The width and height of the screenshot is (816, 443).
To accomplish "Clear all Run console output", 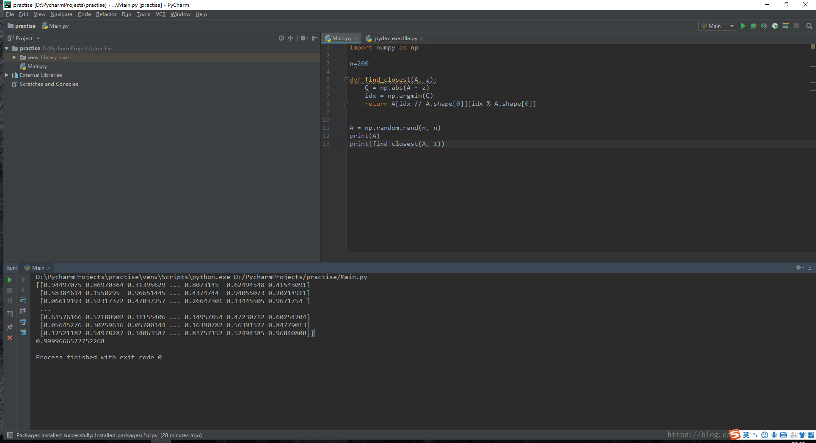I will tap(23, 332).
